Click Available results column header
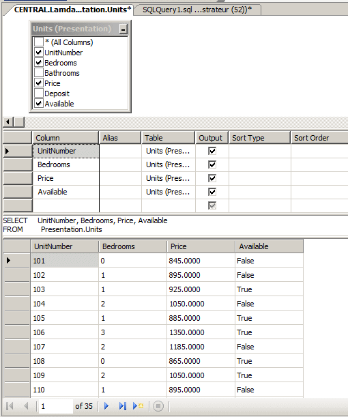The width and height of the screenshot is (348, 417). 270,246
